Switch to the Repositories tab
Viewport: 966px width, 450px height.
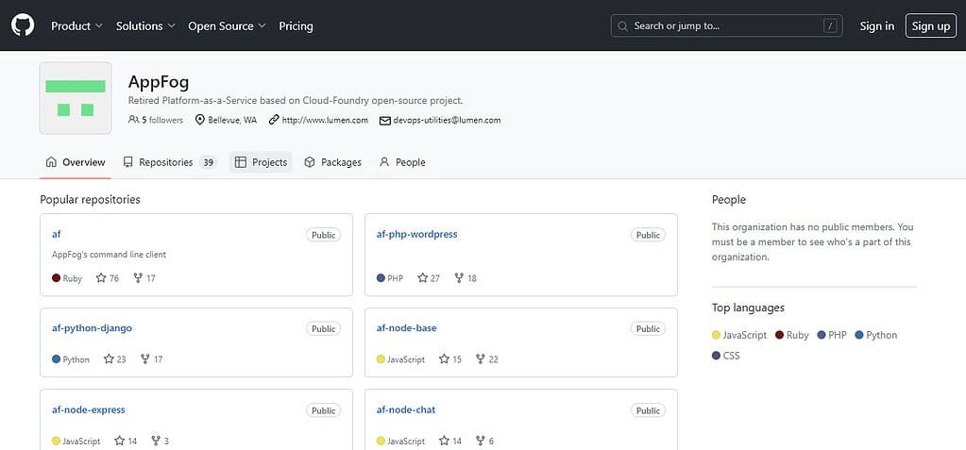[169, 162]
